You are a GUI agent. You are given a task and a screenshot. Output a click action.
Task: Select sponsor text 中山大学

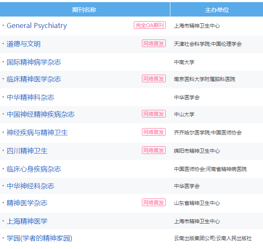pyautogui.click(x=184, y=115)
